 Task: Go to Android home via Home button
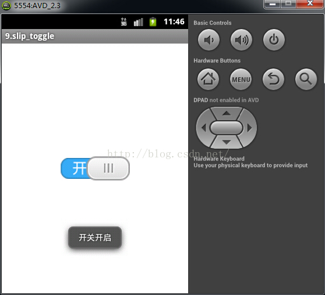[208, 79]
